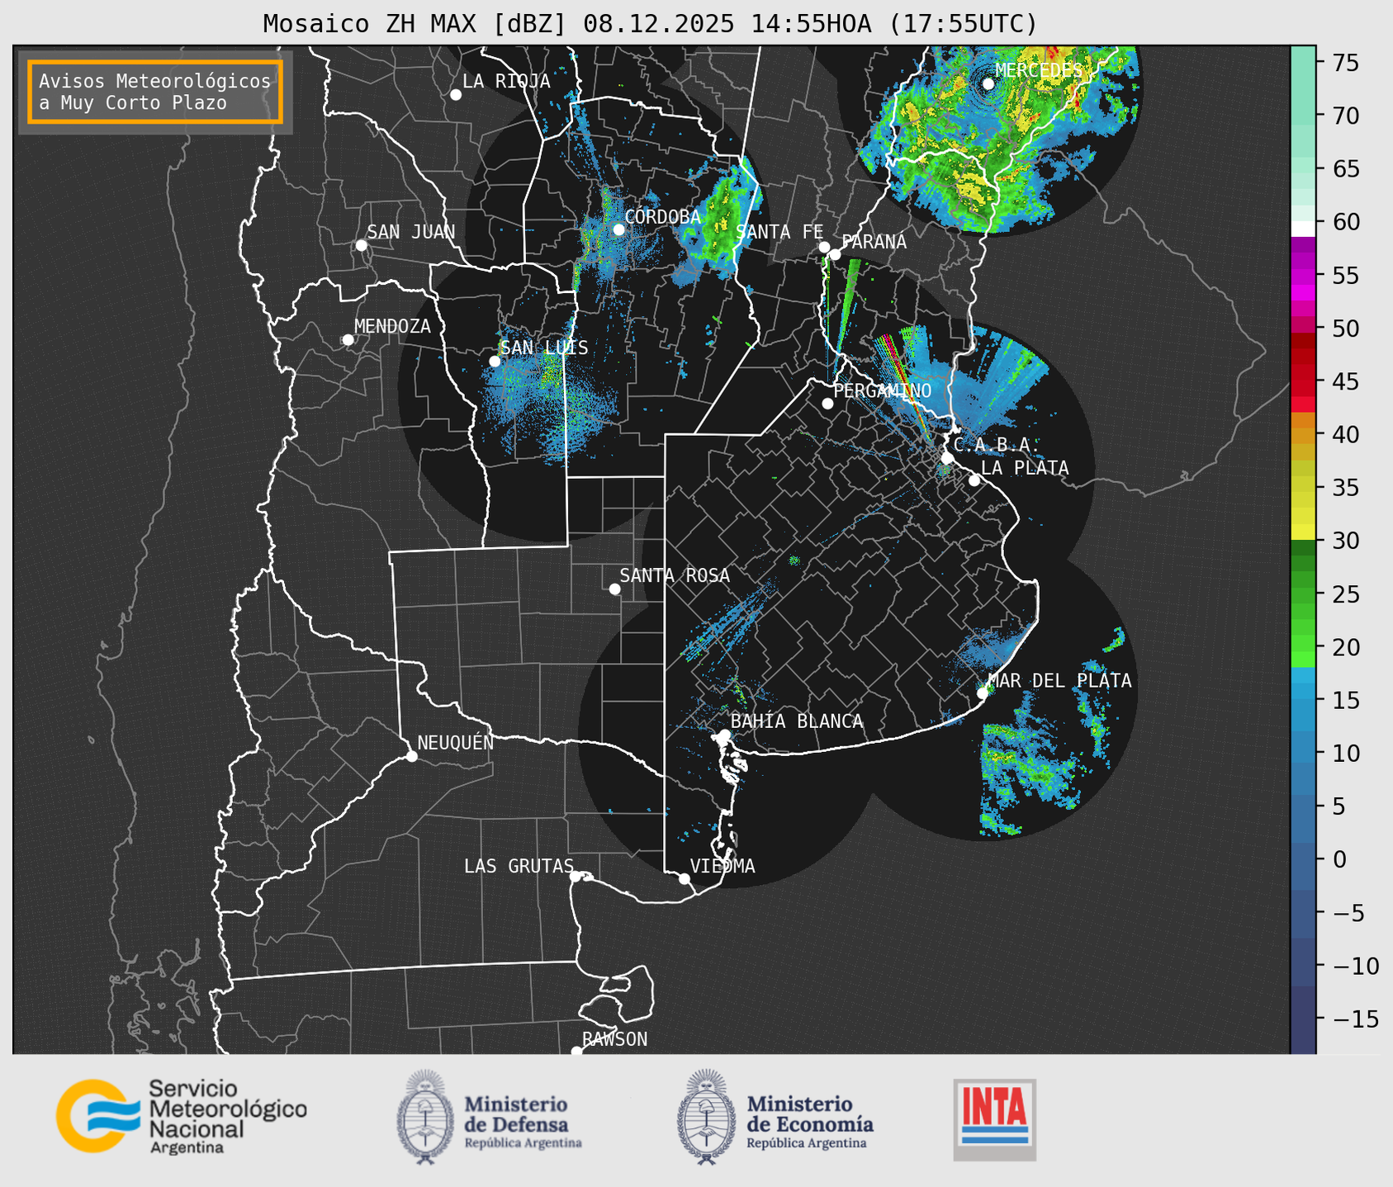Click the 75 label on the colorbar scale
1393x1187 pixels.
1345,63
